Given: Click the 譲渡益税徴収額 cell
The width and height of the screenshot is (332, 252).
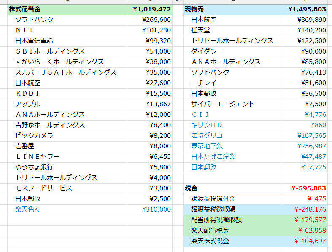Looking at the screenshot, I should [213, 209].
